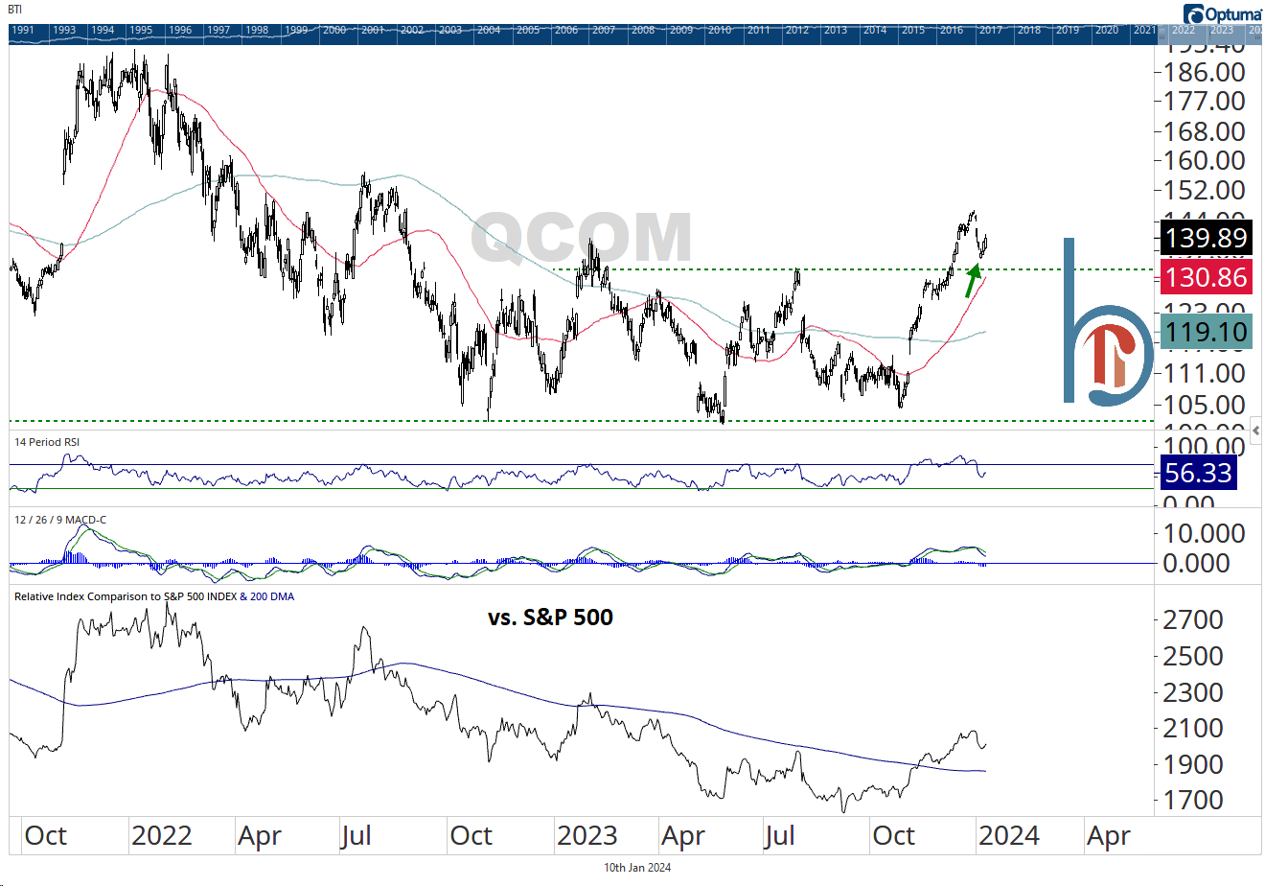Screen dimensions: 1265x886
Task: Click the 105.00 price axis label
Action: click(1204, 405)
